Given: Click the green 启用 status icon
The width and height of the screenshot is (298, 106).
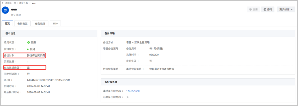Looking at the screenshot, I should click(x=28, y=43).
